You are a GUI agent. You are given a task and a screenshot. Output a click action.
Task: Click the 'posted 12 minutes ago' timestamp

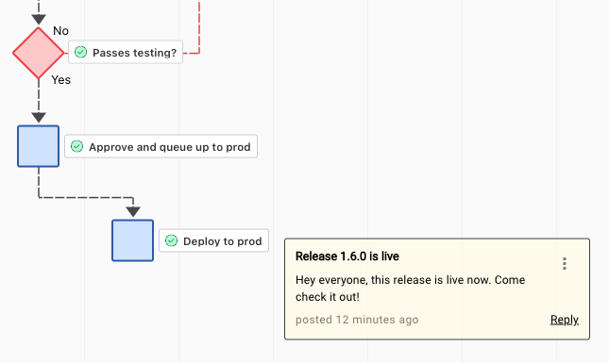pyautogui.click(x=357, y=320)
